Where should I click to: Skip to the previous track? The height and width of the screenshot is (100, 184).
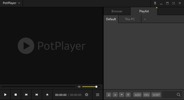[26, 95]
